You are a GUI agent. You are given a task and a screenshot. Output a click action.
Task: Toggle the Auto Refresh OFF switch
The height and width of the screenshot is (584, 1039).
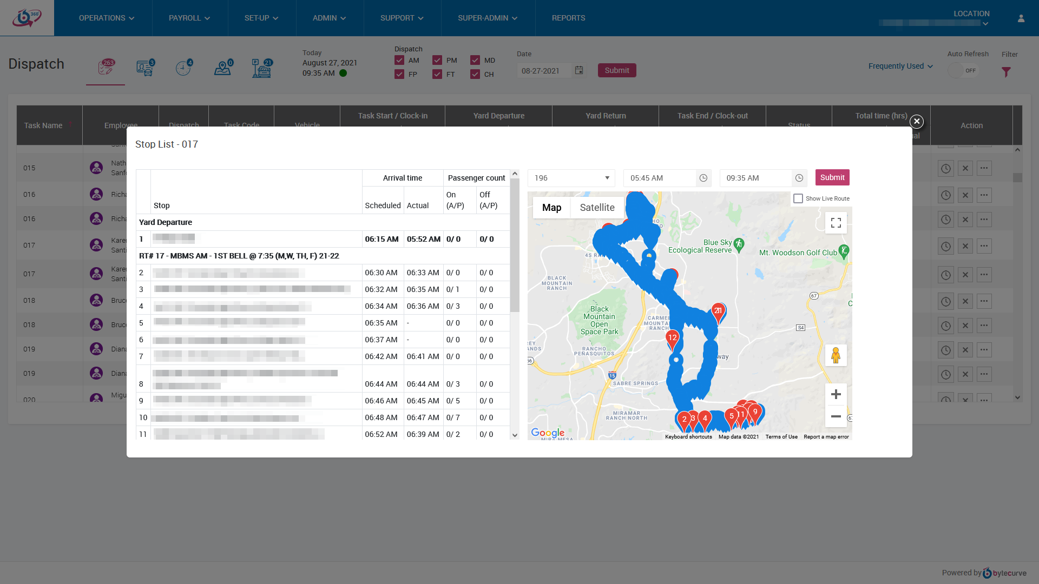click(x=963, y=71)
